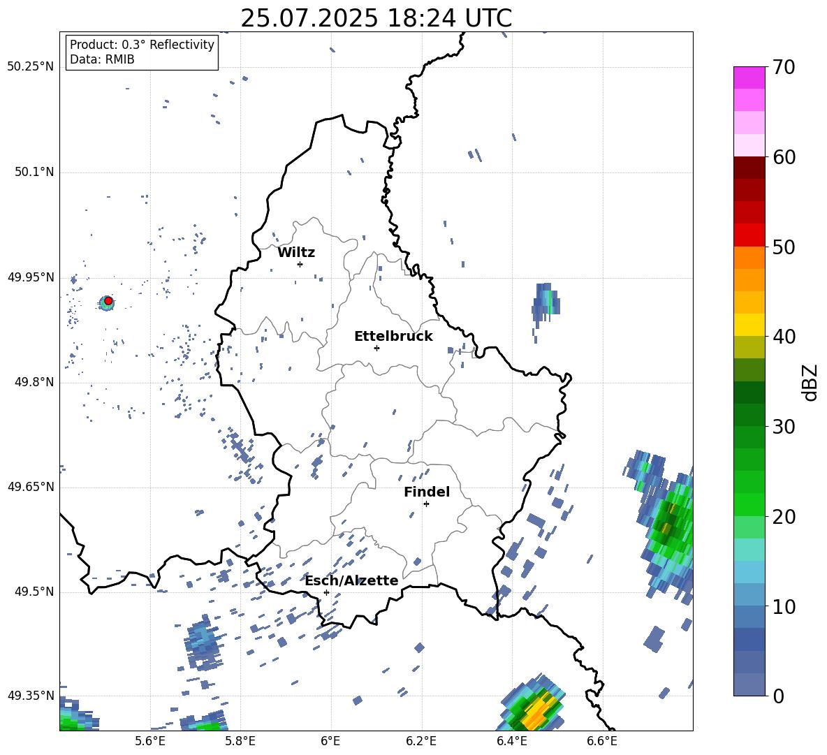Click the yellow colorbar swatch above 40
Viewport: 827px width, 755px height.
point(749,325)
